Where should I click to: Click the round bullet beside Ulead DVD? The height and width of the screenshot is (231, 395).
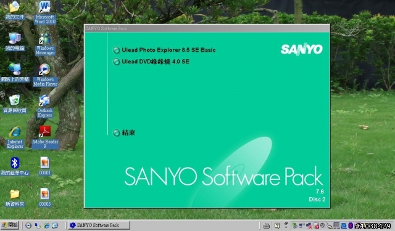click(x=116, y=62)
